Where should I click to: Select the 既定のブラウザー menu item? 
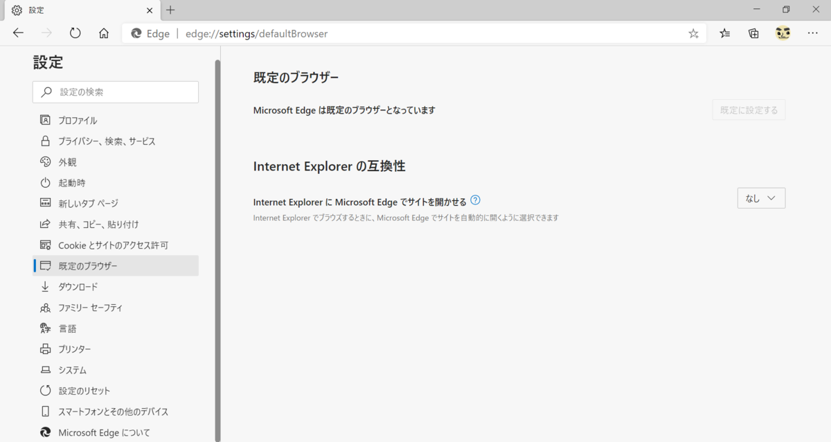tap(116, 265)
